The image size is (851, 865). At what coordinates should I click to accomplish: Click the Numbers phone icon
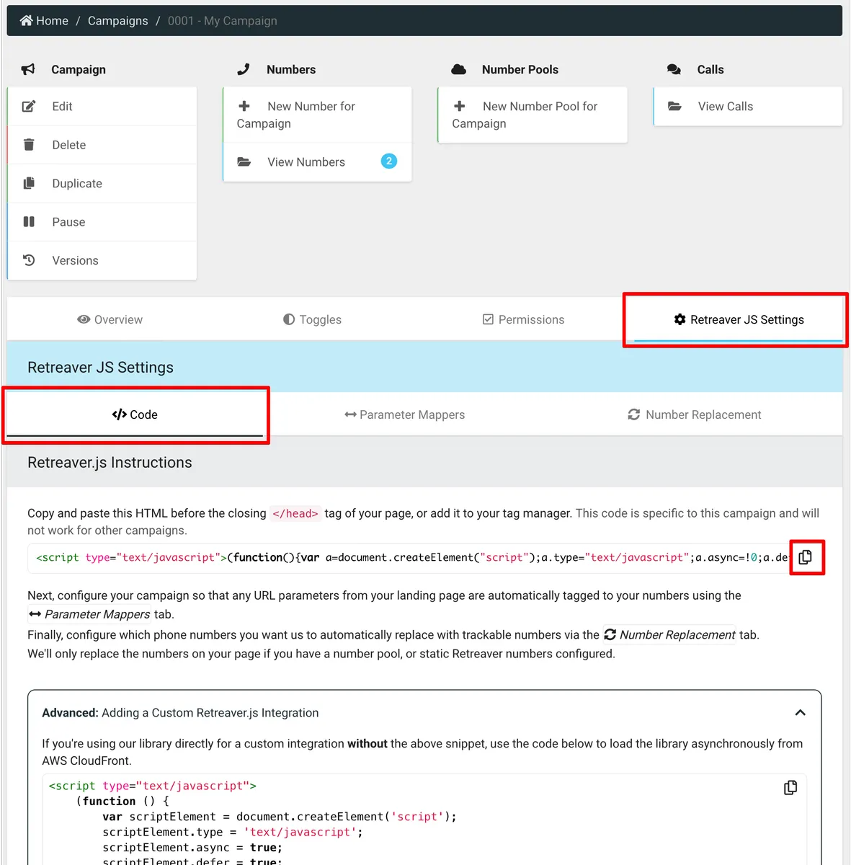[244, 69]
